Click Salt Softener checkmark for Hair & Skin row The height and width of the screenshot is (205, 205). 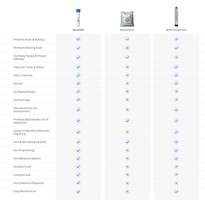127,142
